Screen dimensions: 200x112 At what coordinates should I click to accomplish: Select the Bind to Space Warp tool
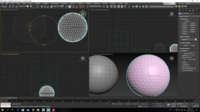(x=17, y=6)
